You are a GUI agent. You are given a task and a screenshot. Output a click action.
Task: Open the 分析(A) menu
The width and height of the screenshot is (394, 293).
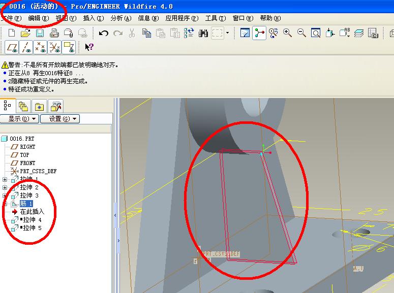tap(121, 18)
